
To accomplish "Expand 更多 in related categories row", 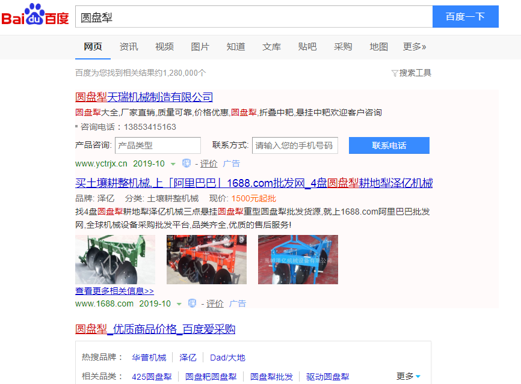I will 408,376.
